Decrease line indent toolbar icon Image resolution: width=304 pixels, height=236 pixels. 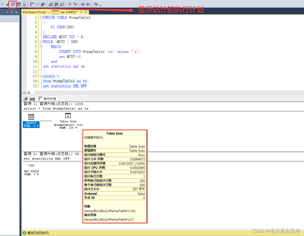(83, 4)
